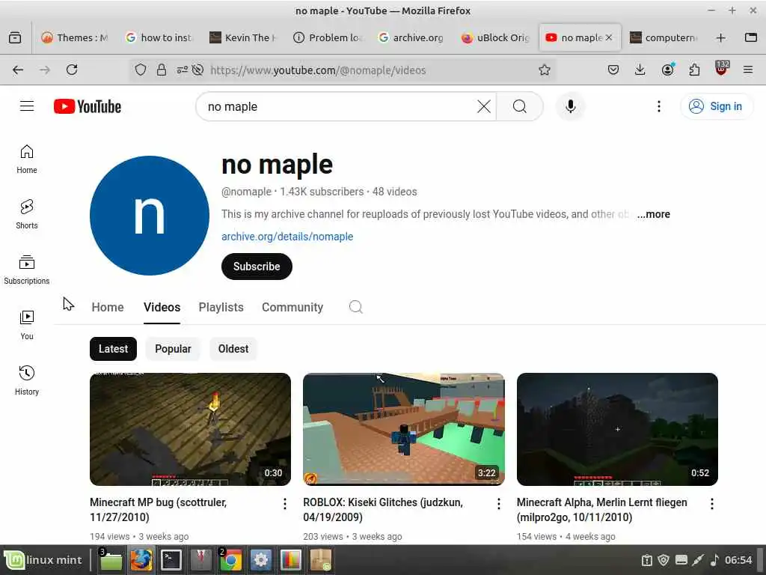Select the Oldest sort chip
Screen dimensions: 766x575
pyautogui.click(x=233, y=349)
